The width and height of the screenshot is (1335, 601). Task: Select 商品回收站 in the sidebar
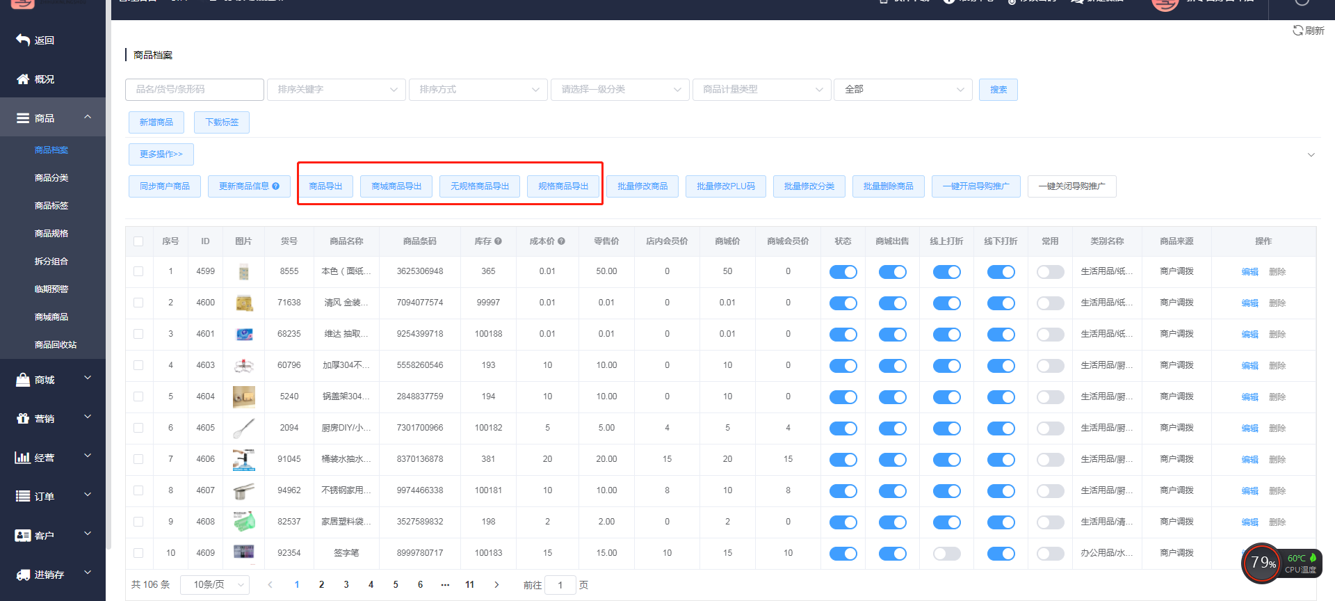pos(56,345)
